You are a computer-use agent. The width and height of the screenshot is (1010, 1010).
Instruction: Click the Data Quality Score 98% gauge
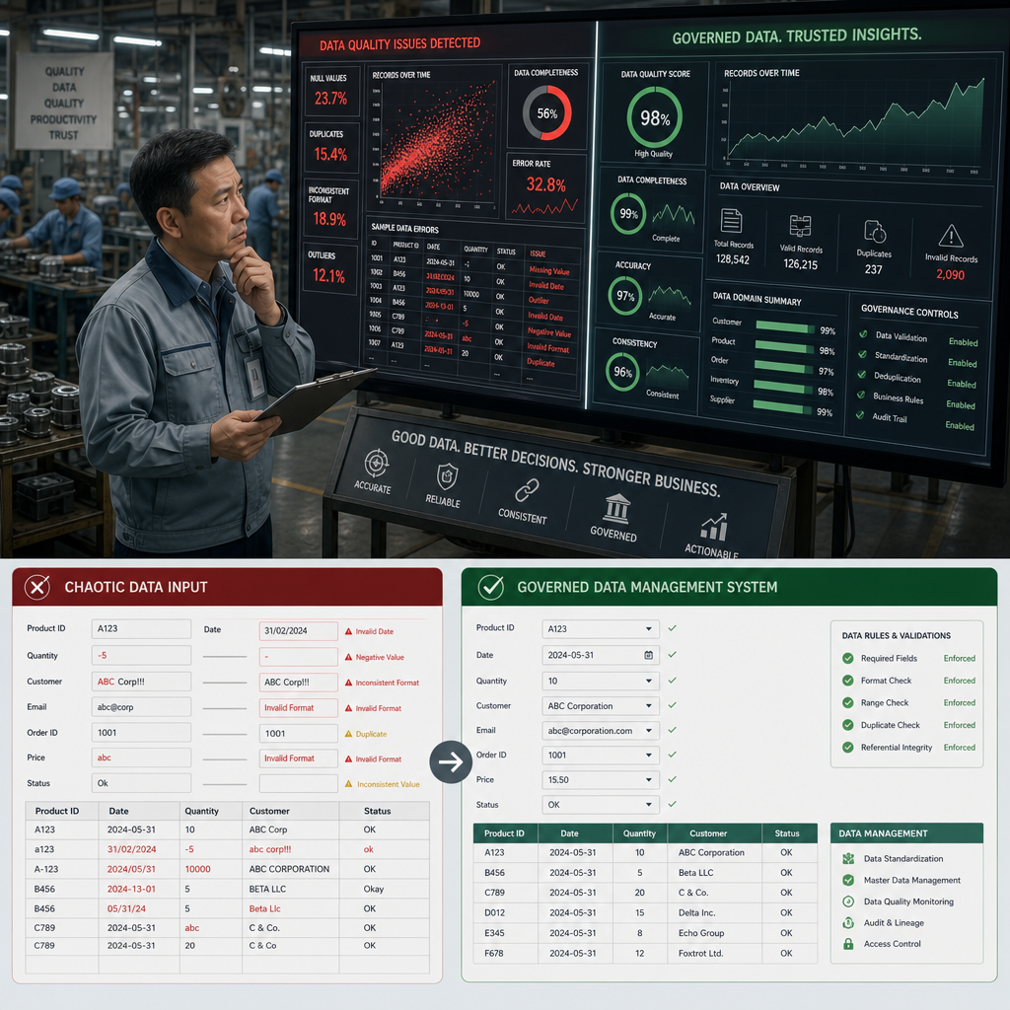[x=655, y=117]
